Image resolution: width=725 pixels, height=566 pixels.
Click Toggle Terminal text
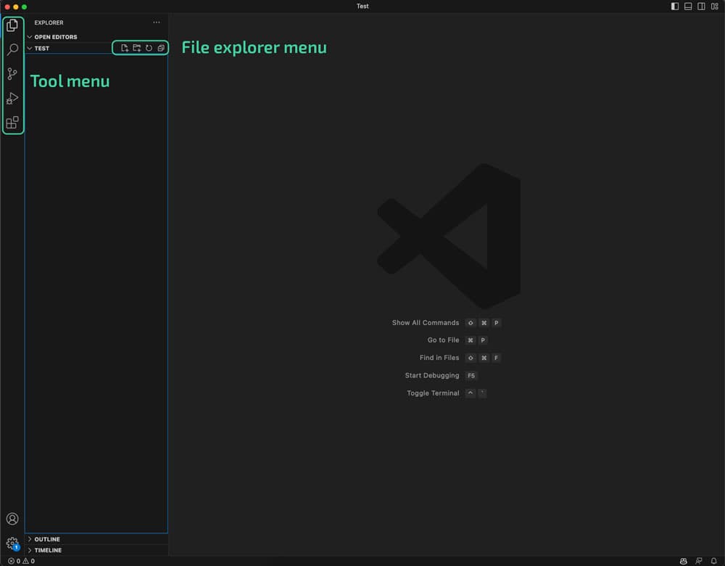click(433, 393)
